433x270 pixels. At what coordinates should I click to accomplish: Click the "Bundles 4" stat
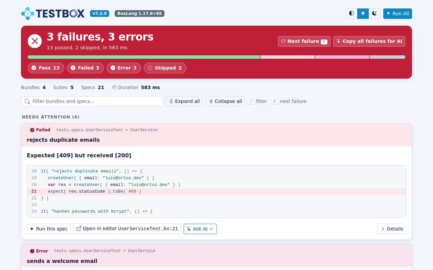[x=33, y=87]
